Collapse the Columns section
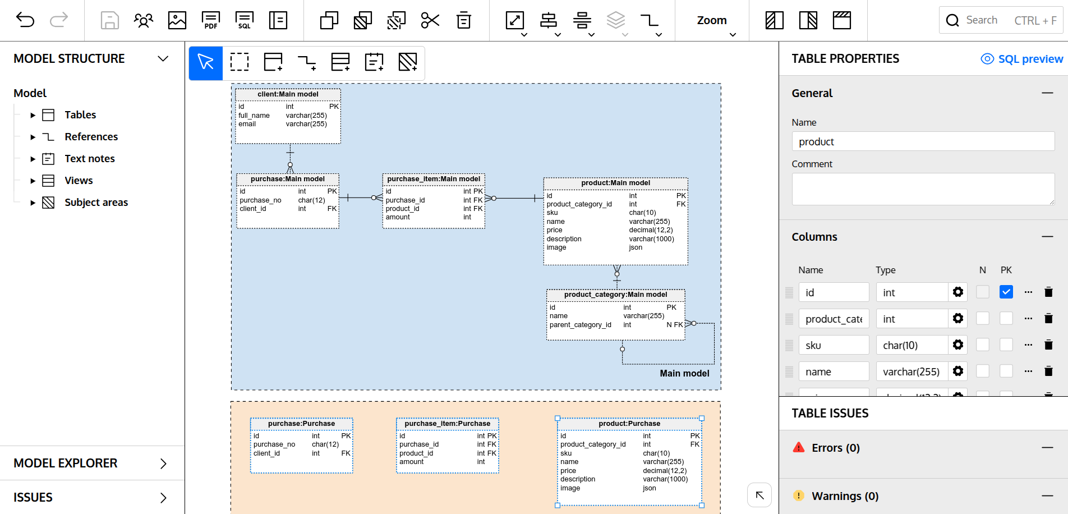This screenshot has width=1068, height=514. click(x=1047, y=236)
